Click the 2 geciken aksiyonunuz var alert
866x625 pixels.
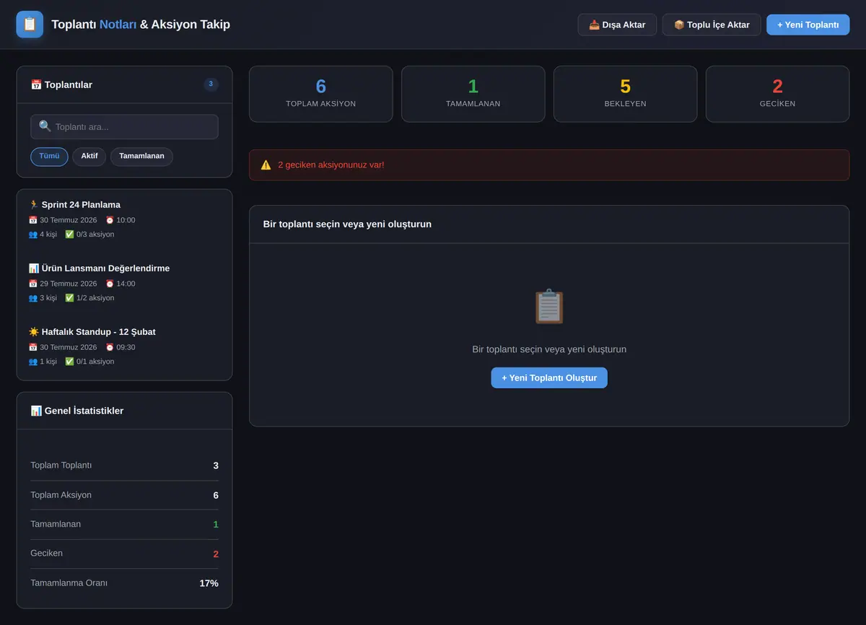[x=549, y=165]
